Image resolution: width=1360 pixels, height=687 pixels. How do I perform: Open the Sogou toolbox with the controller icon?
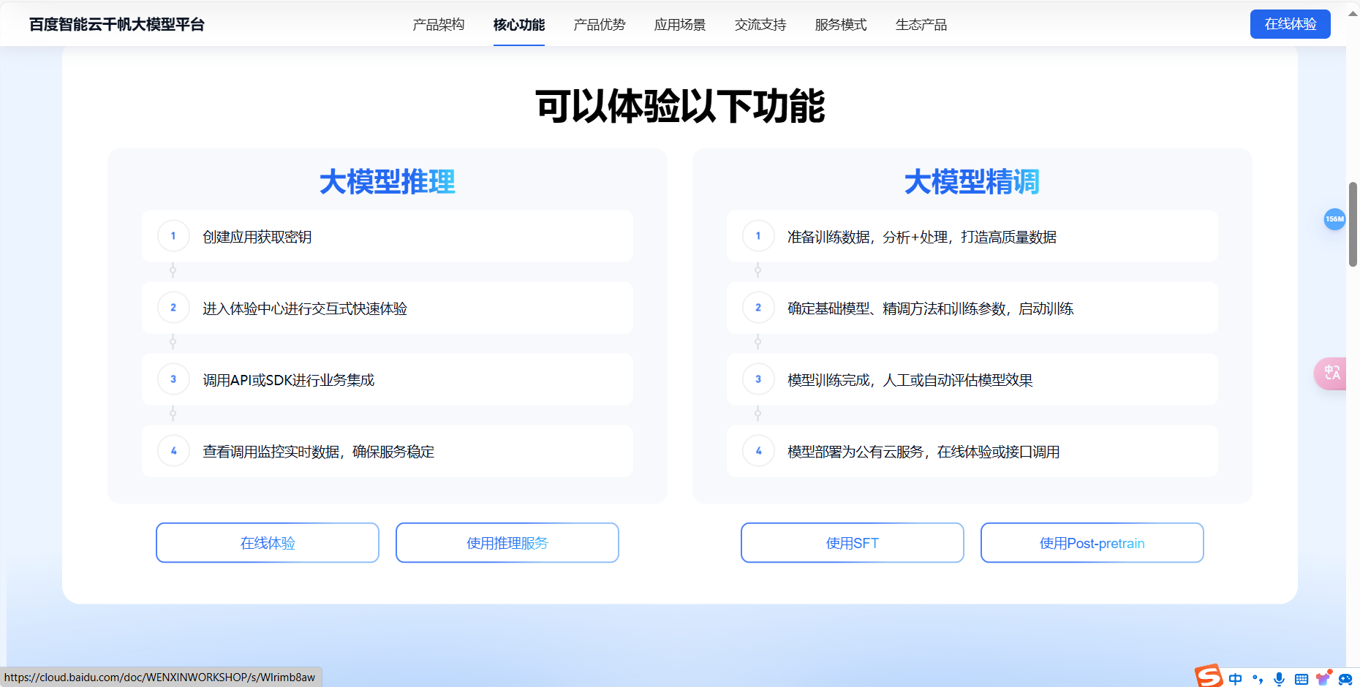pyautogui.click(x=1345, y=678)
